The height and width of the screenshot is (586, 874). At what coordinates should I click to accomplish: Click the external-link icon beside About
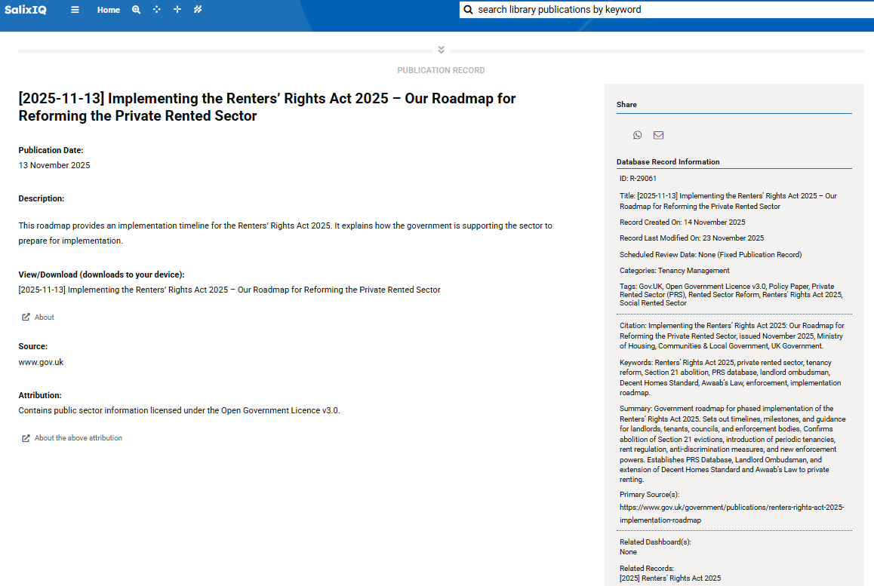[26, 318]
